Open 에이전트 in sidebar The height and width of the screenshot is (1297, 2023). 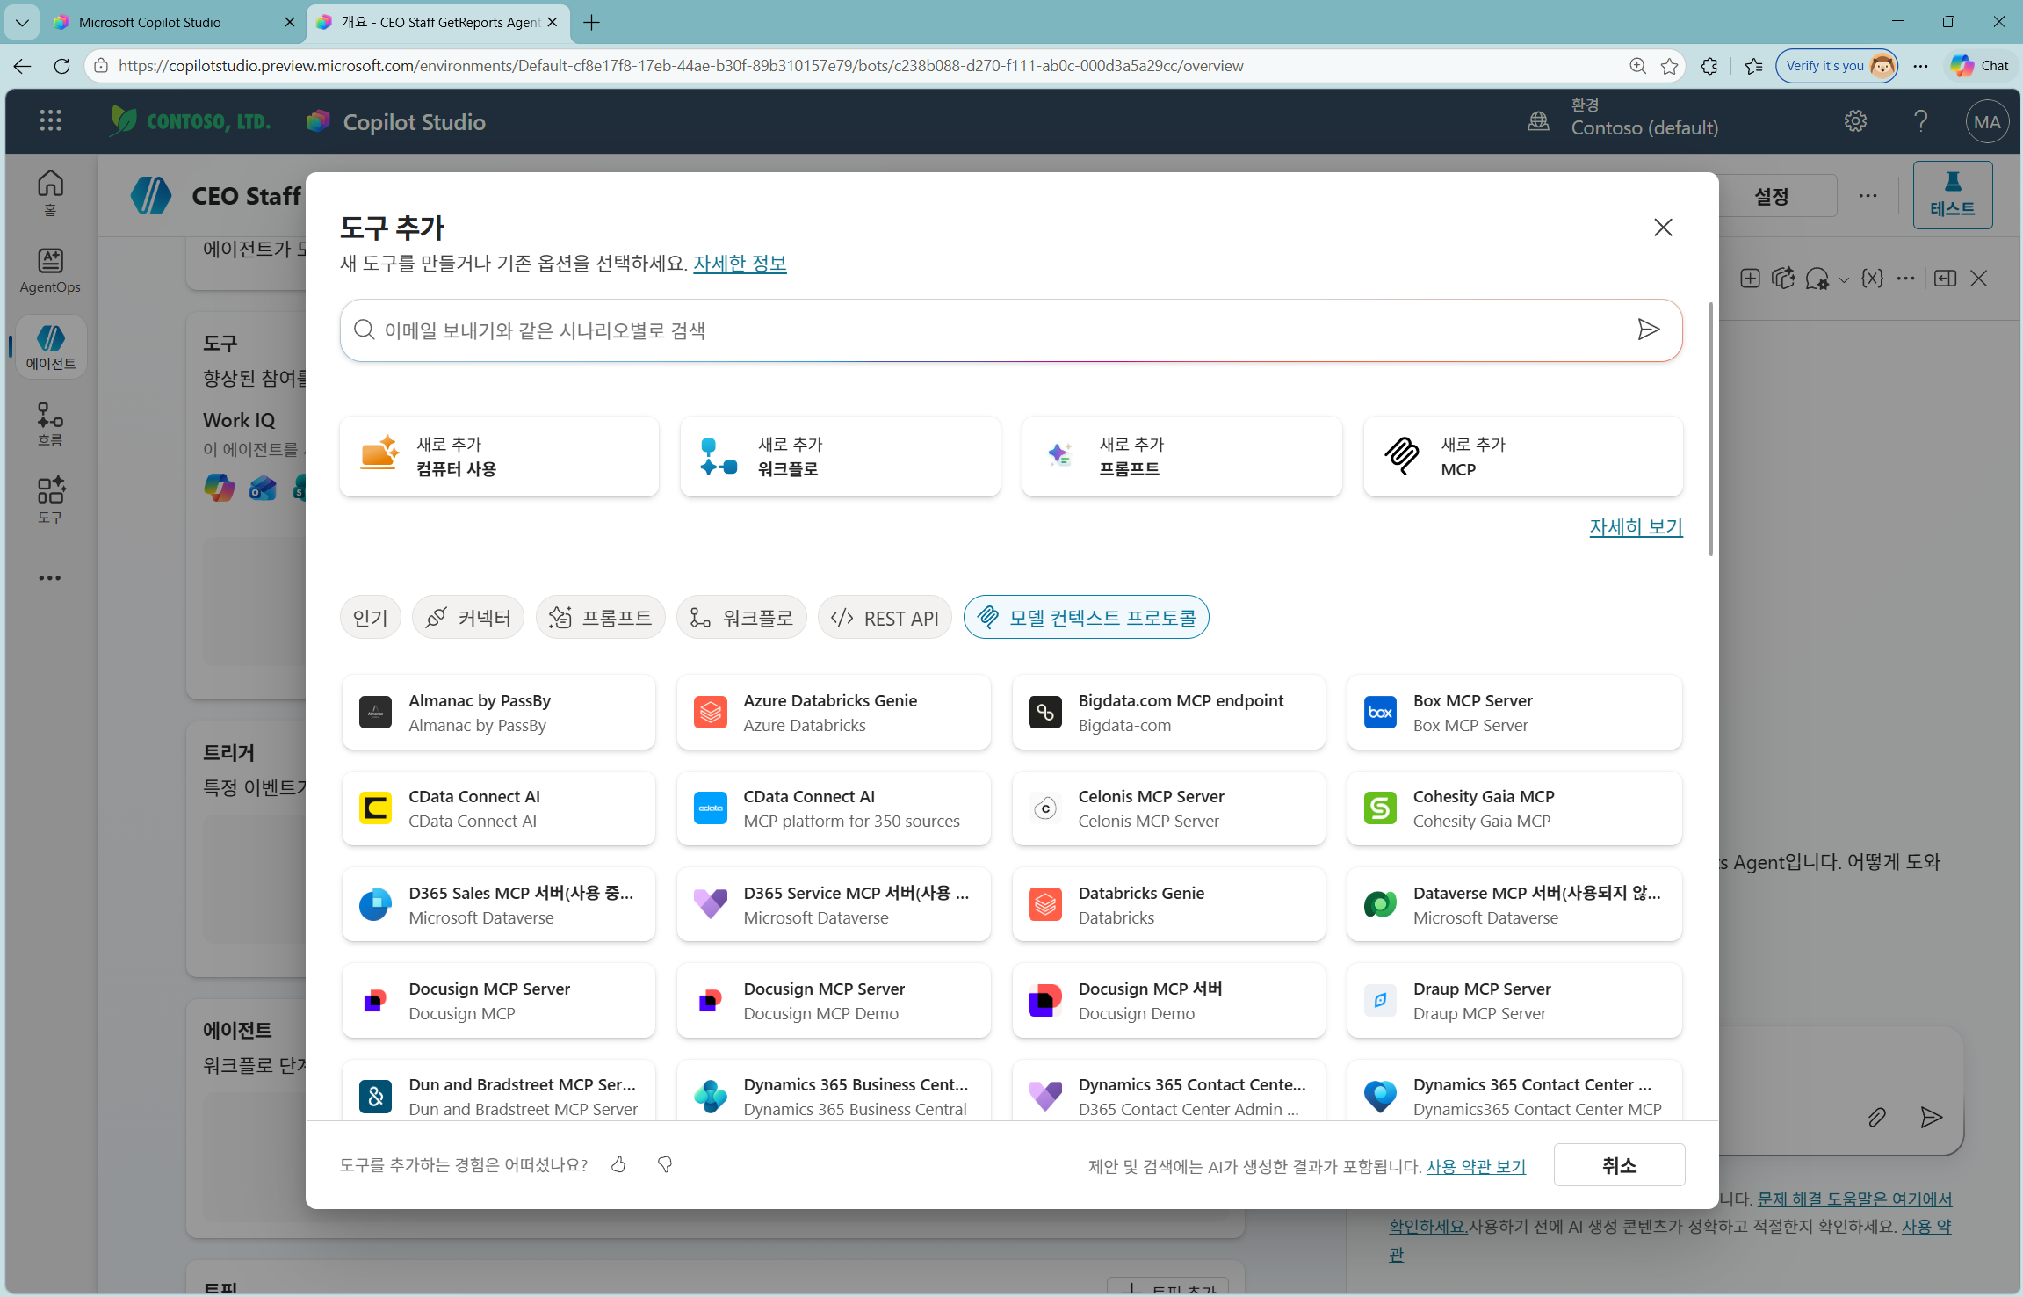[50, 347]
